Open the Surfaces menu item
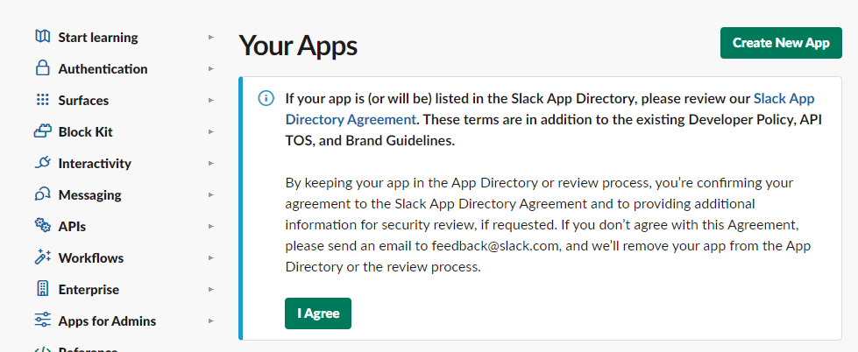Screen dimensions: 858x352 pos(83,101)
